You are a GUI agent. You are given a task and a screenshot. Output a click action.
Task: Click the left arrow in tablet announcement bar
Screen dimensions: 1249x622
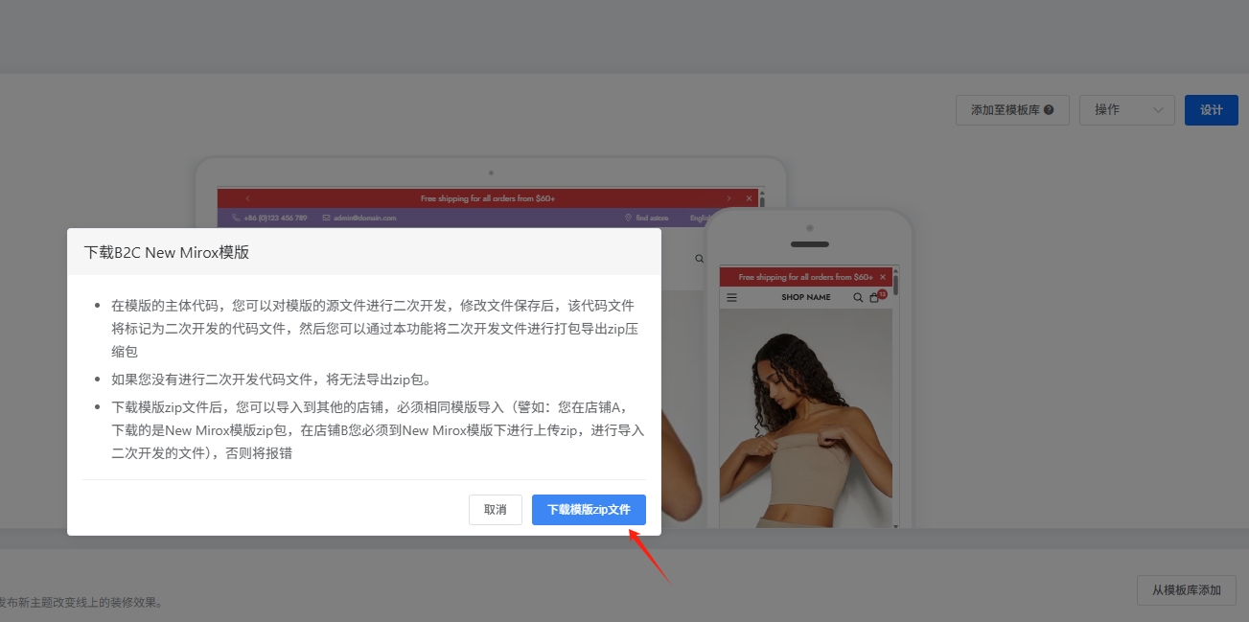pyautogui.click(x=247, y=198)
